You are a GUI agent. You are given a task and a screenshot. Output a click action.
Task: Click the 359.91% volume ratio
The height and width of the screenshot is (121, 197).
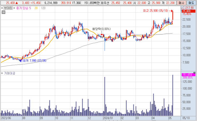66,3
